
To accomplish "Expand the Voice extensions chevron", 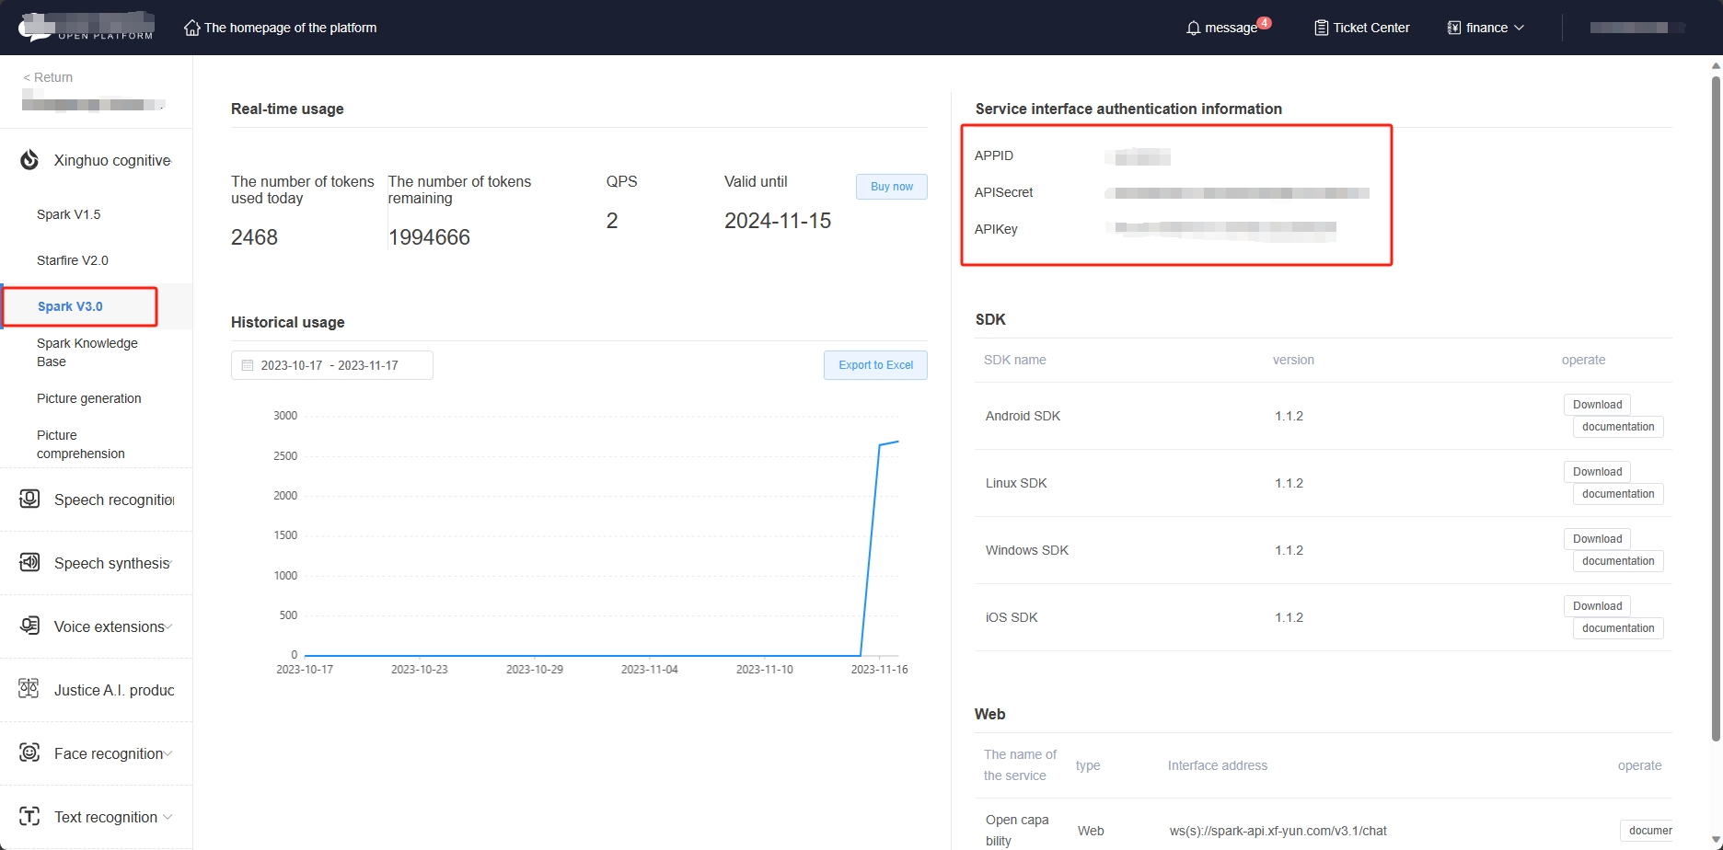I will click(169, 626).
